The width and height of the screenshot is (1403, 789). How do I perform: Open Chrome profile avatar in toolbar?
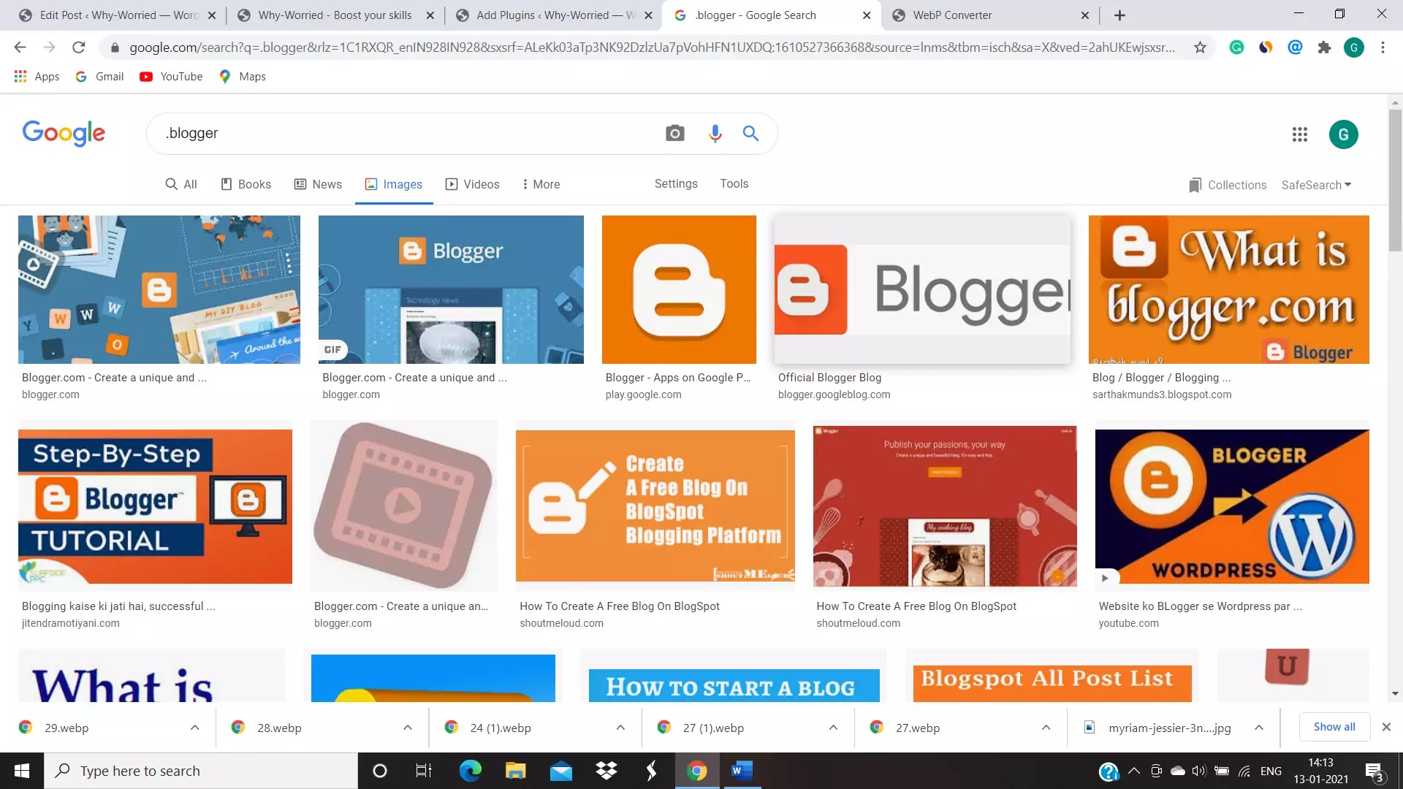(x=1353, y=47)
